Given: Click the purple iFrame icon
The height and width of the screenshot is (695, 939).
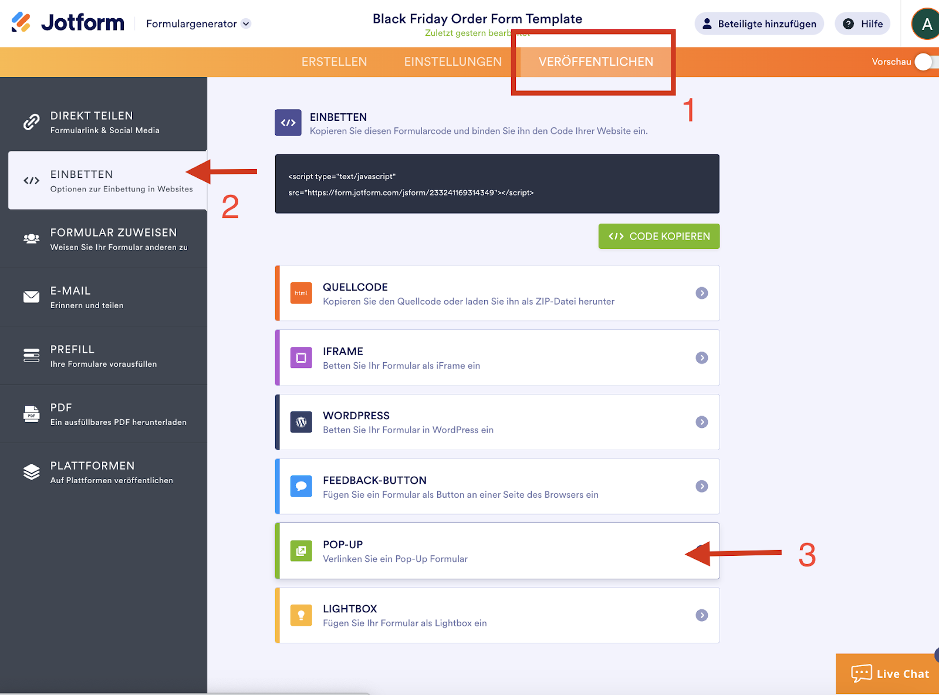Looking at the screenshot, I should pyautogui.click(x=301, y=357).
